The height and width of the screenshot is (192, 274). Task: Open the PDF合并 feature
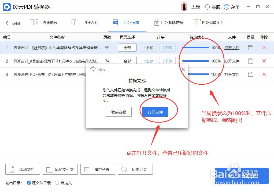pyautogui.click(x=75, y=22)
